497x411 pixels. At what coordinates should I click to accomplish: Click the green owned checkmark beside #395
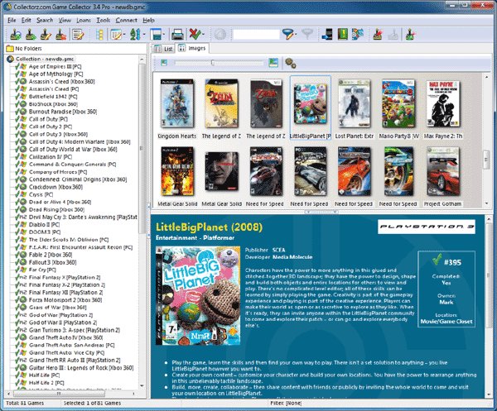(437, 260)
